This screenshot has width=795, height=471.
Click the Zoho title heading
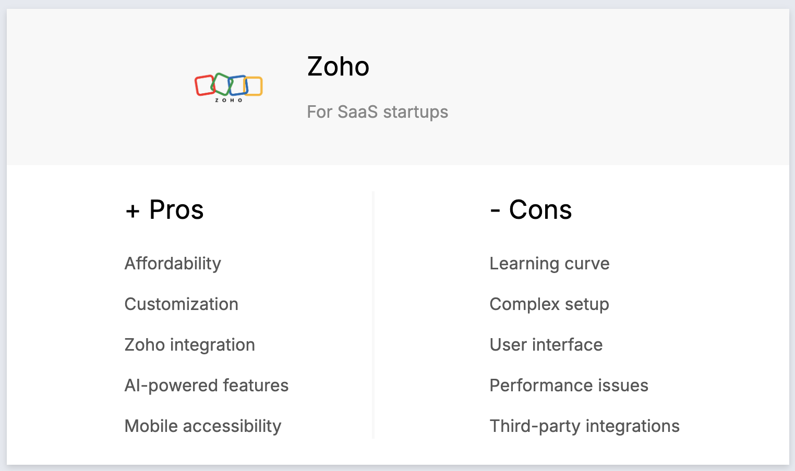[338, 67]
